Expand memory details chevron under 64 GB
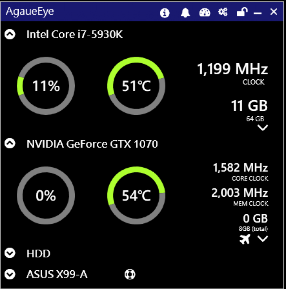The height and width of the screenshot is (289, 286). 263,127
